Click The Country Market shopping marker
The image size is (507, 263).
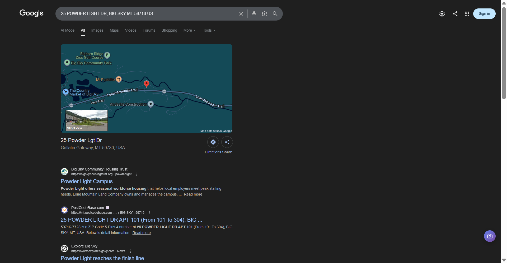pos(65,92)
